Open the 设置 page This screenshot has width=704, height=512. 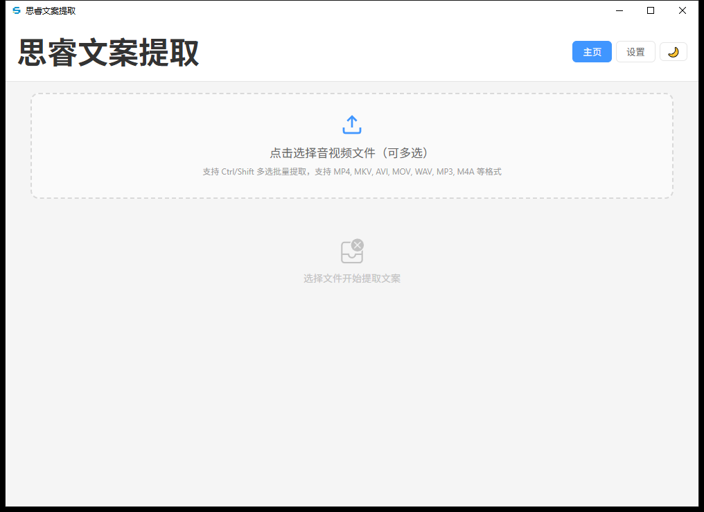(635, 52)
